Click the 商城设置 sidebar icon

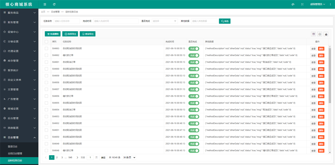(x=4, y=109)
